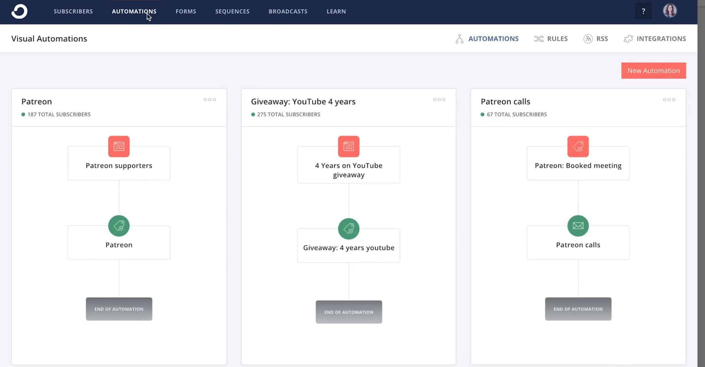
Task: Click the Giveaway: YouTube 4 years title
Action: (x=303, y=102)
